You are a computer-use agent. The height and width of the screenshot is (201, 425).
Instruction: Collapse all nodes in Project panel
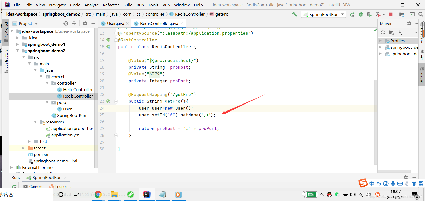74,23
